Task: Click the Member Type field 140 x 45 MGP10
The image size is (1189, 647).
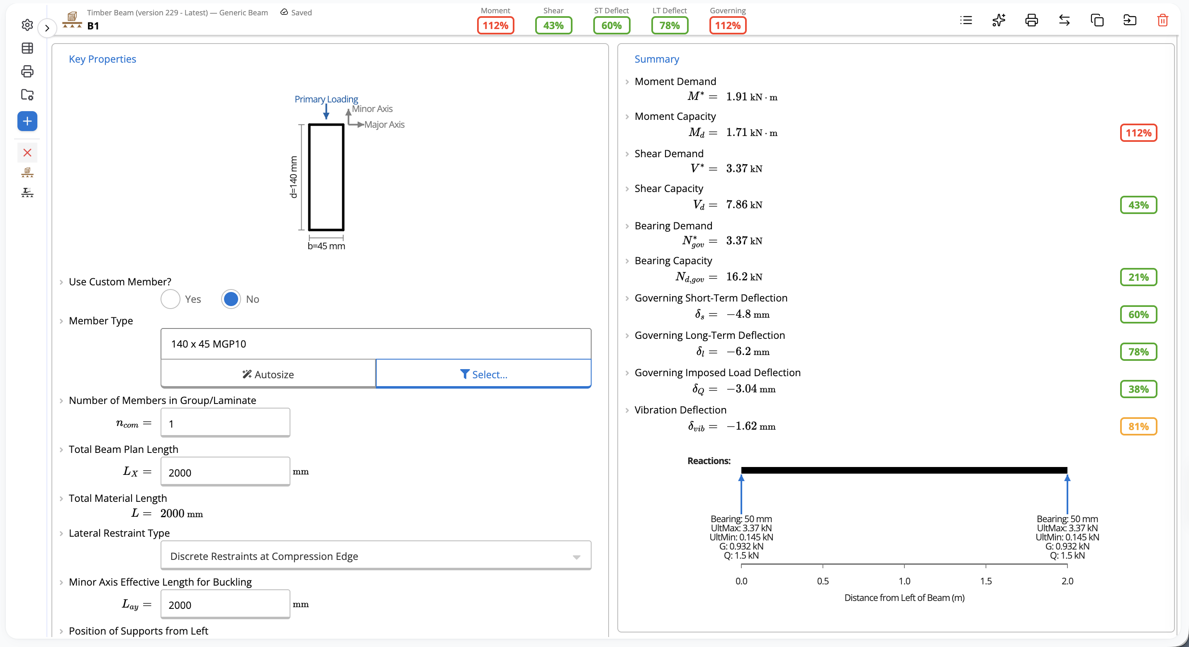Action: click(376, 344)
